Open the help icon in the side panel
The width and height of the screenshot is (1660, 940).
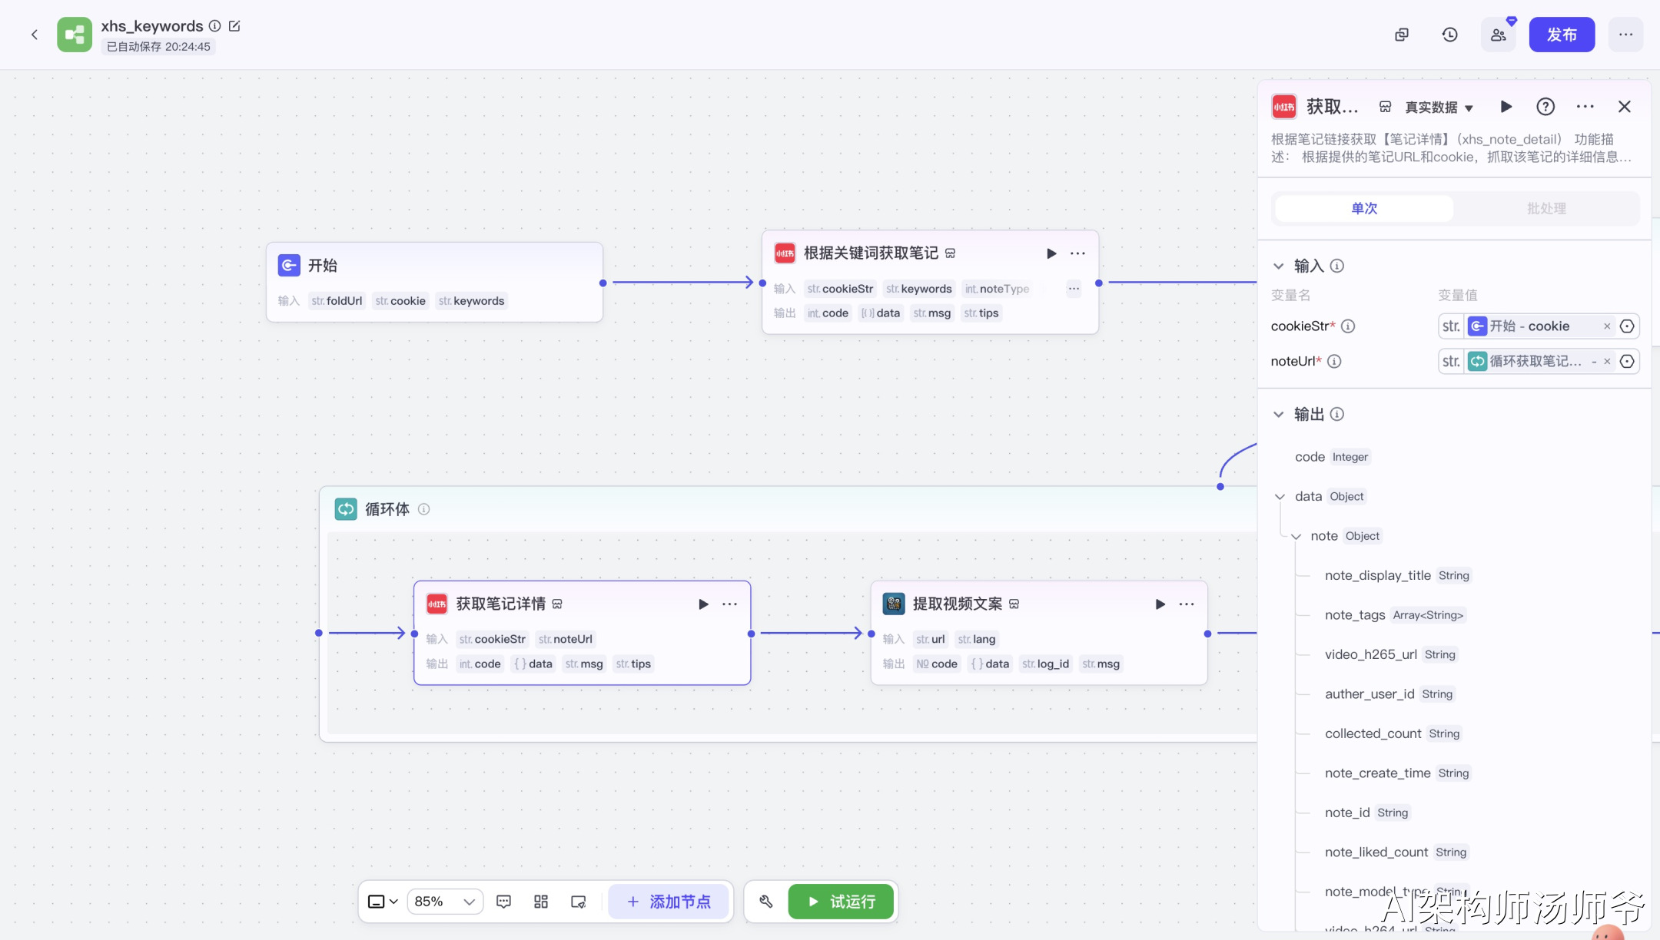pyautogui.click(x=1545, y=107)
